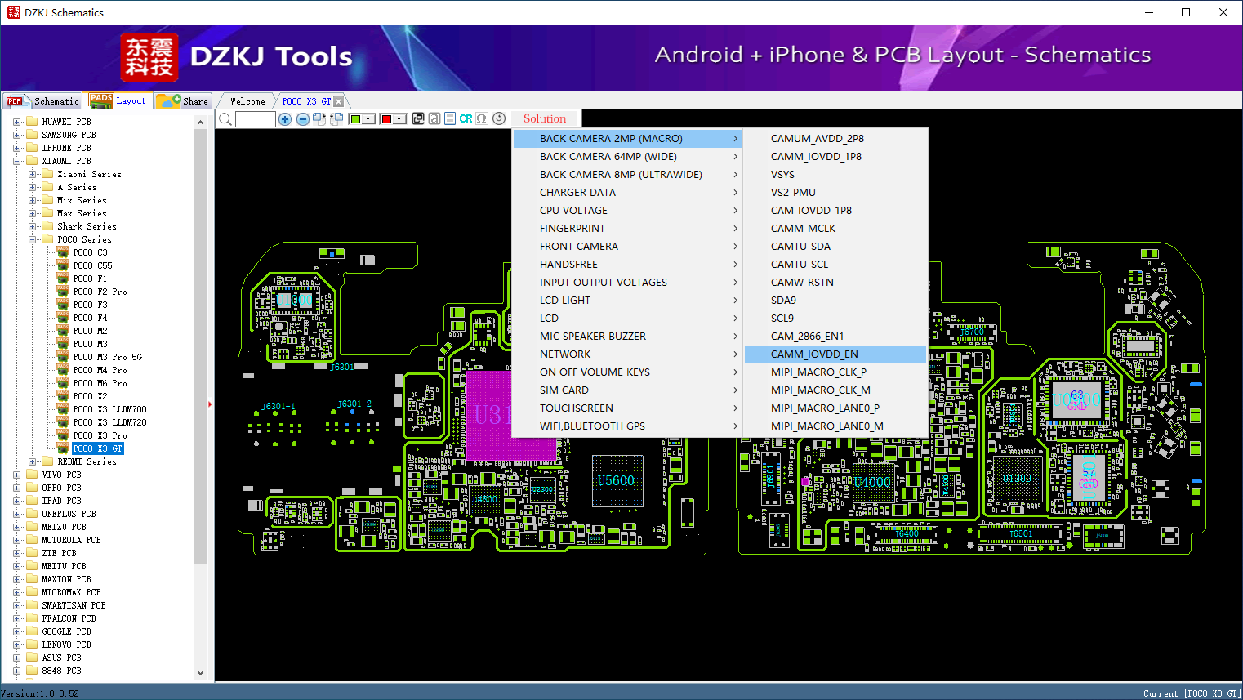Click the tree panel scroll-down arrow

[201, 673]
